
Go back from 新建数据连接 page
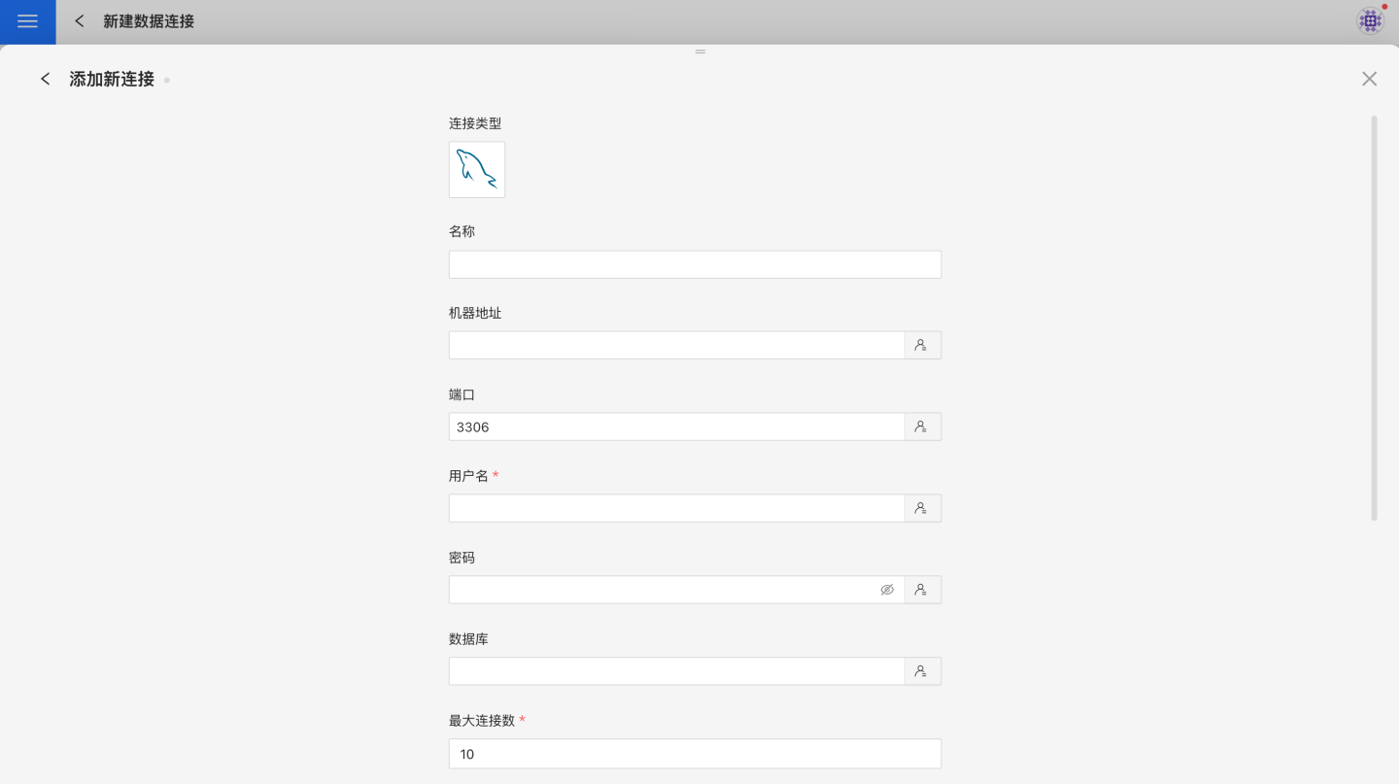click(x=80, y=21)
